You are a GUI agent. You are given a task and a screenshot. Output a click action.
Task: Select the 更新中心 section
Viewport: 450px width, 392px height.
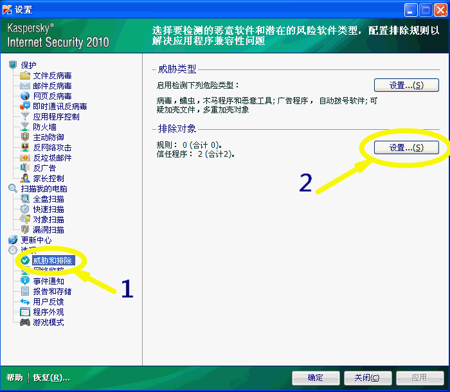36,240
